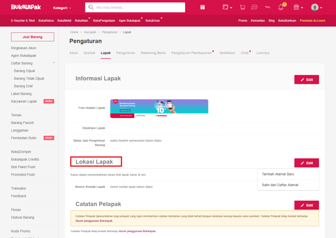
Task: Open Karyawan Lapak in sidebar
Action: (24, 101)
